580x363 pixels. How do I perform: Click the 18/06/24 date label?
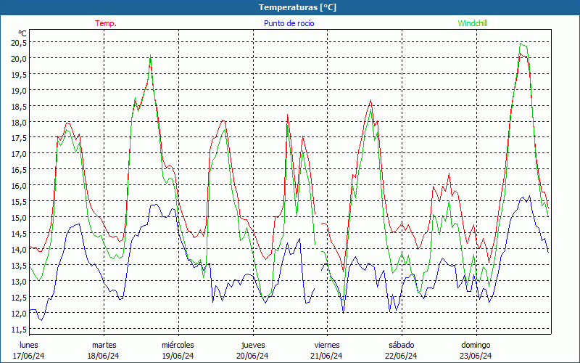tap(104, 356)
